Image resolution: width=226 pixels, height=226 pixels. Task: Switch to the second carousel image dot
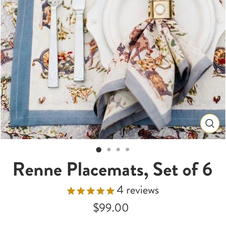click(109, 150)
